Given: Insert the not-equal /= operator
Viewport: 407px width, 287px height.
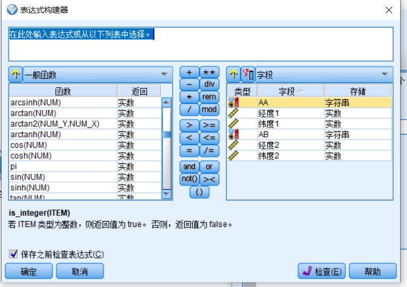Looking at the screenshot, I should [209, 150].
